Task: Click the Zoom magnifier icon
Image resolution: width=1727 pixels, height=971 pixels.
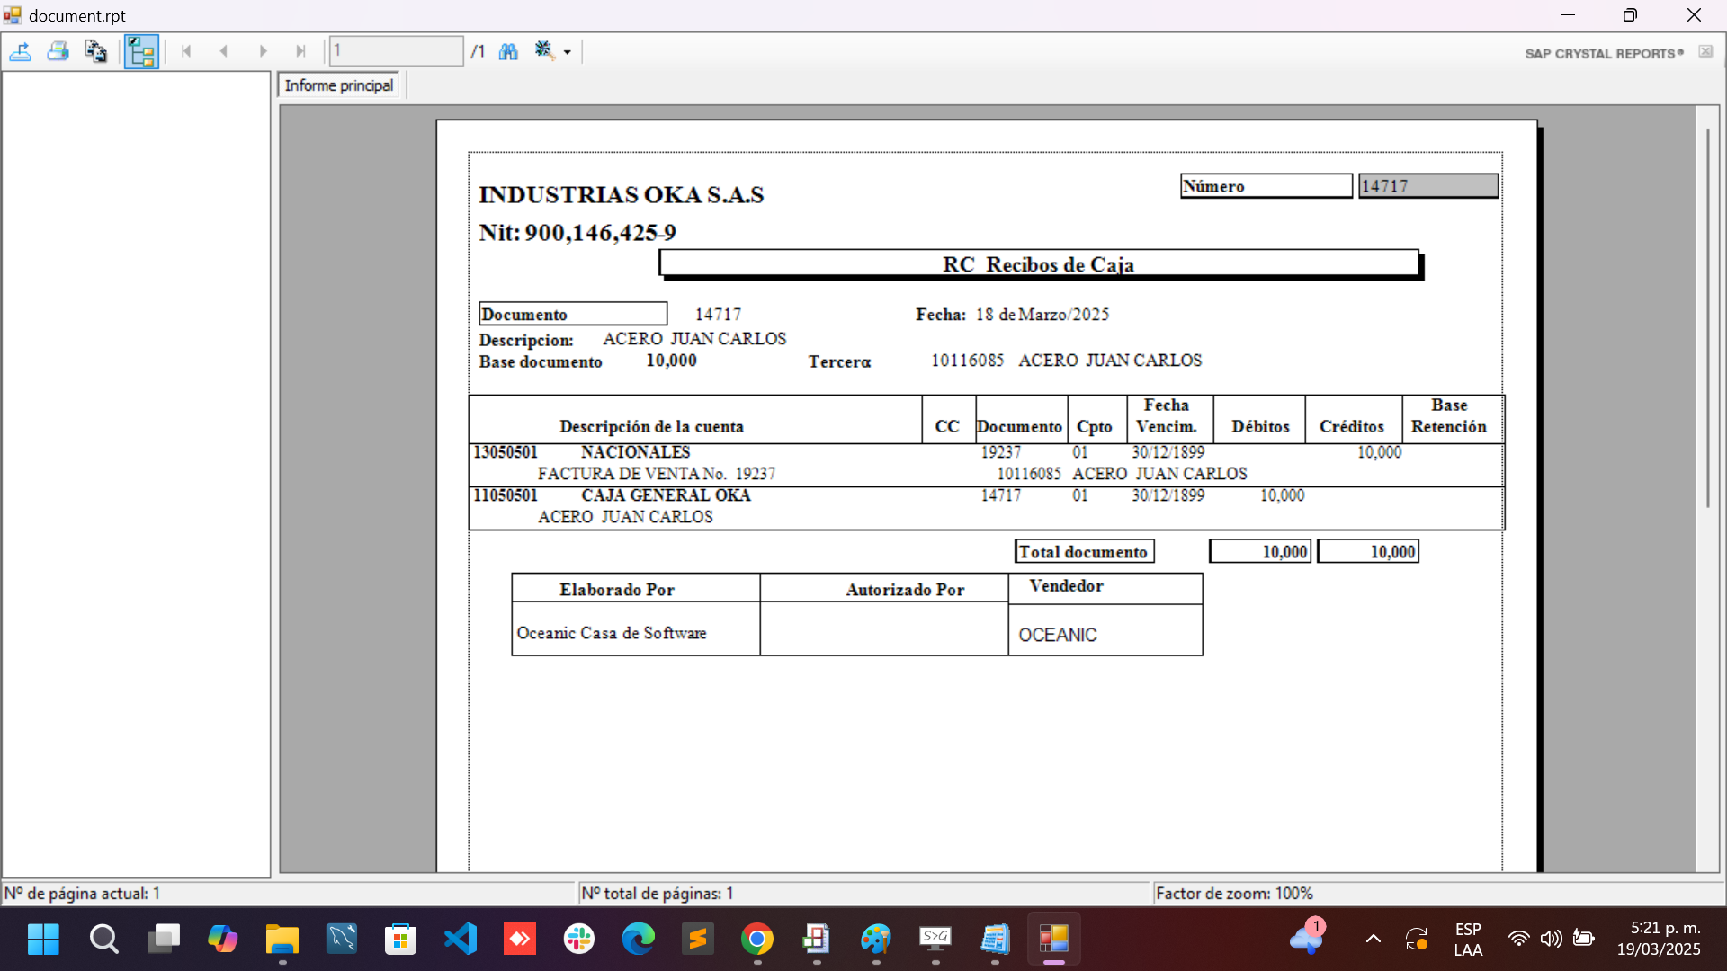Action: pyautogui.click(x=543, y=50)
